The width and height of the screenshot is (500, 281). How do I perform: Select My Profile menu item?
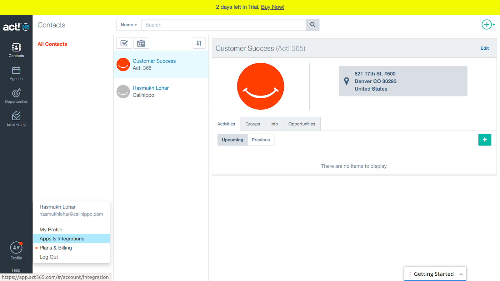pyautogui.click(x=71, y=229)
